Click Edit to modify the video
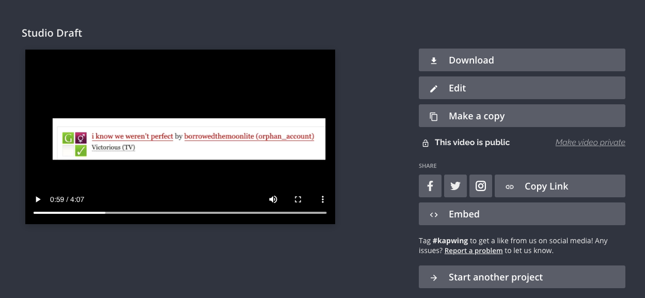The image size is (645, 298). point(522,88)
